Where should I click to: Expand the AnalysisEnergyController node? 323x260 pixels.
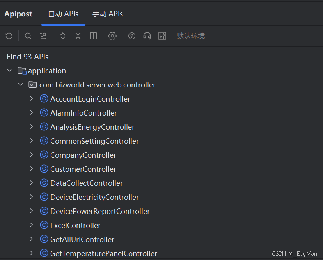[32, 126]
